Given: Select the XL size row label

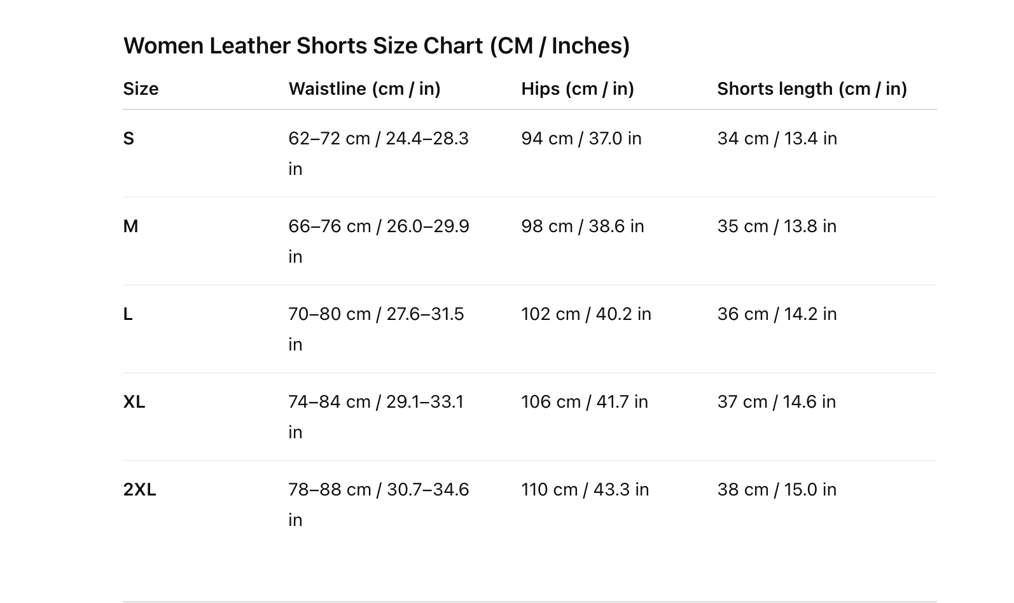Looking at the screenshot, I should (x=134, y=402).
